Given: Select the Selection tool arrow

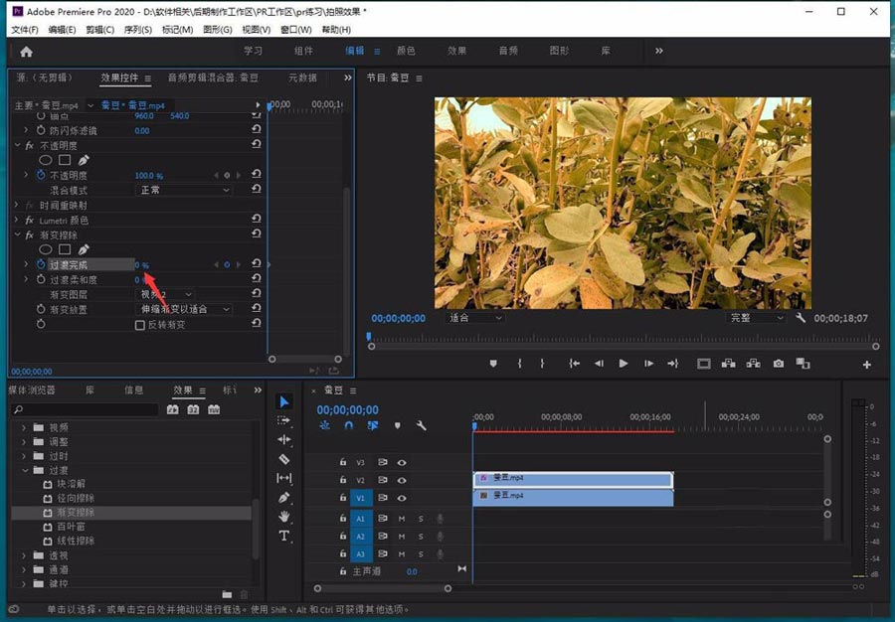Looking at the screenshot, I should pyautogui.click(x=284, y=402).
